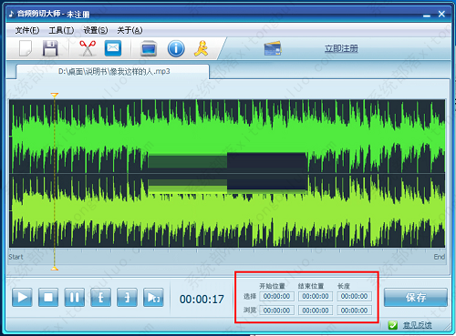Open the blue info icon
This screenshot has width=456, height=336.
click(176, 48)
